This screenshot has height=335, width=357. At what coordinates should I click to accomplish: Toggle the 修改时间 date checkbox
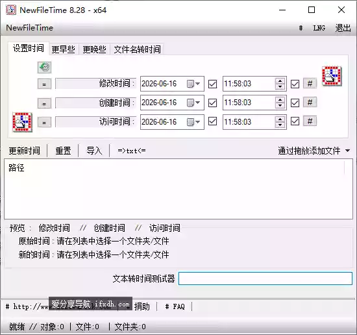(x=212, y=84)
